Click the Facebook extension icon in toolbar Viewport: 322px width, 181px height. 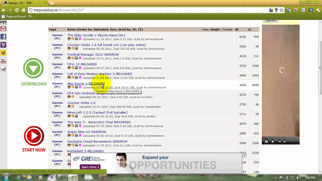pos(311,10)
